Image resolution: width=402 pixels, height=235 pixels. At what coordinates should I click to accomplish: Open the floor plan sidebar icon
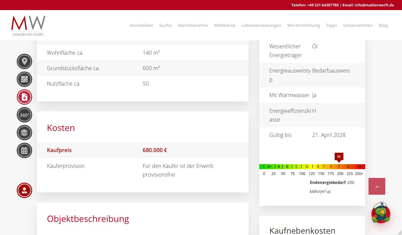24,79
